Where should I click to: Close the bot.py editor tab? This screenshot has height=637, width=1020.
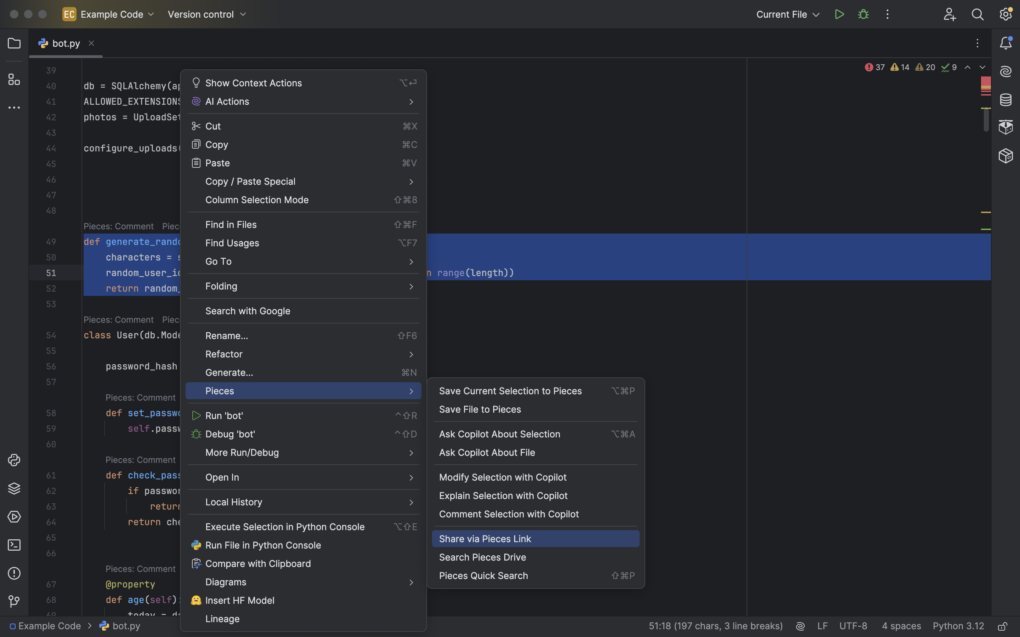[91, 44]
